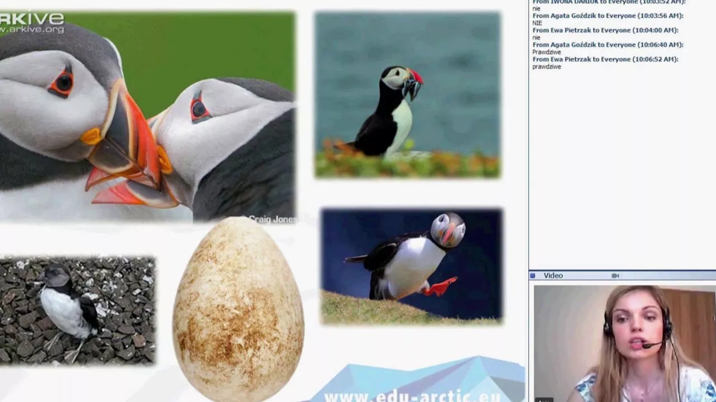This screenshot has width=716, height=402.
Task: Open the puffin chick on gravel photo
Action: pos(77,310)
